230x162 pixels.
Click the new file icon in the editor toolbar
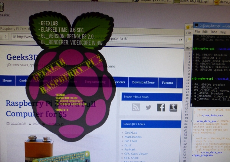[x=188, y=40]
